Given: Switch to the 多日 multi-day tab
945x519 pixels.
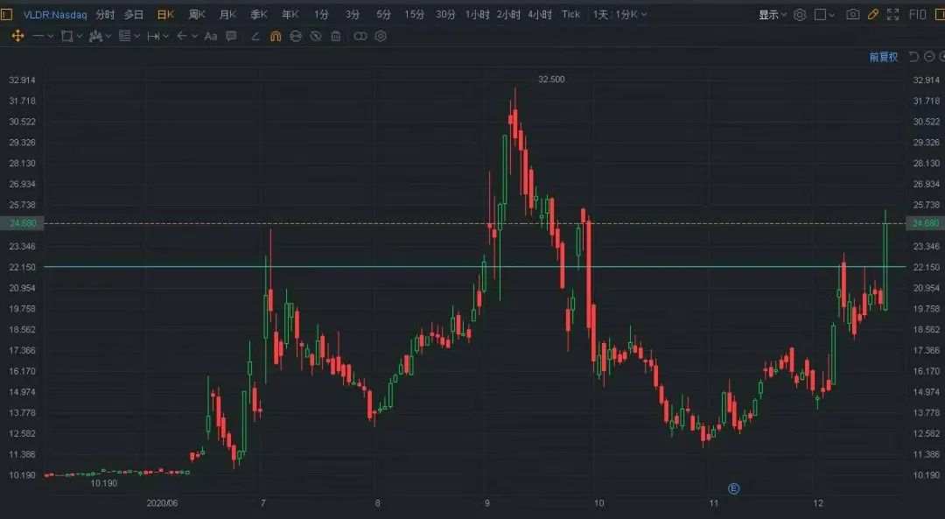Looking at the screenshot, I should point(134,15).
